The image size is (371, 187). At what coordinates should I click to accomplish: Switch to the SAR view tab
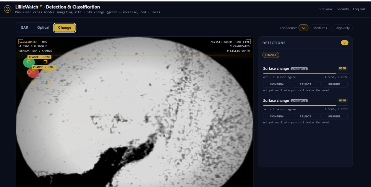coord(25,27)
